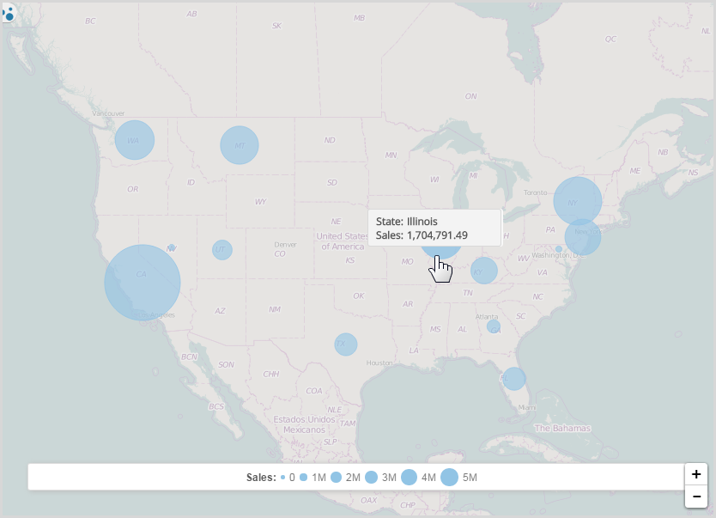Click the small Nevada bubble marker
The image size is (716, 518).
point(172,247)
